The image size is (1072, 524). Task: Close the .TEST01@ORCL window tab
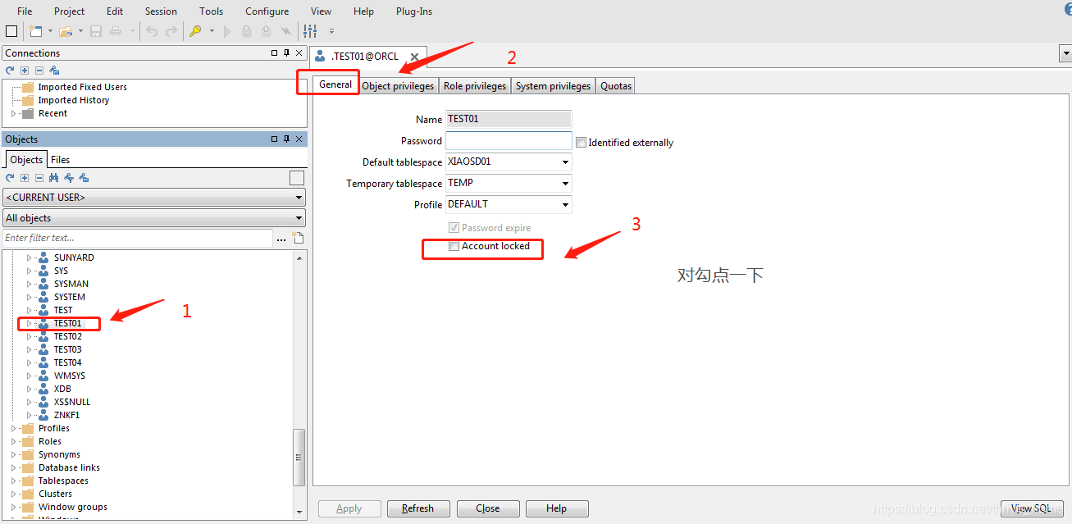(415, 57)
